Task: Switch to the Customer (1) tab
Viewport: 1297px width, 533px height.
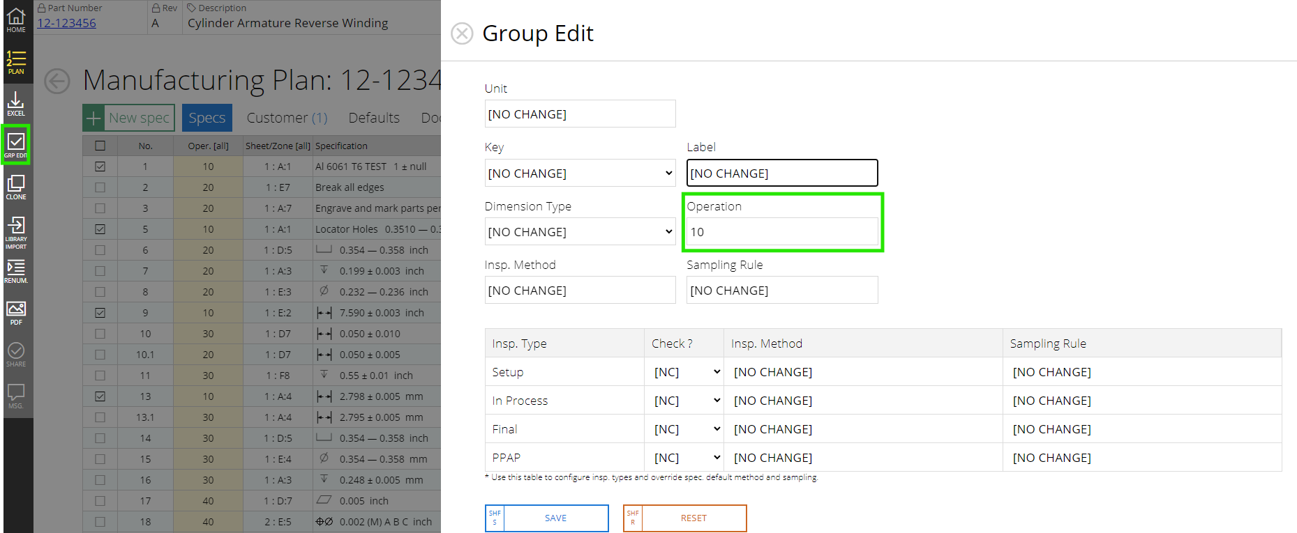Action: (x=287, y=118)
